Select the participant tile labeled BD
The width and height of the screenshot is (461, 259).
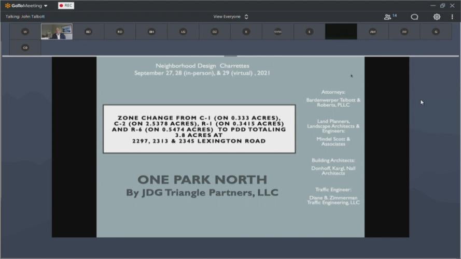(88, 32)
